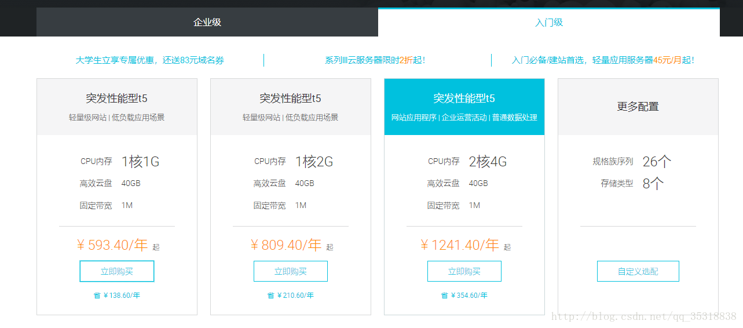Click the 规格族序列 26个 value
The height and width of the screenshot is (328, 743).
point(657,162)
